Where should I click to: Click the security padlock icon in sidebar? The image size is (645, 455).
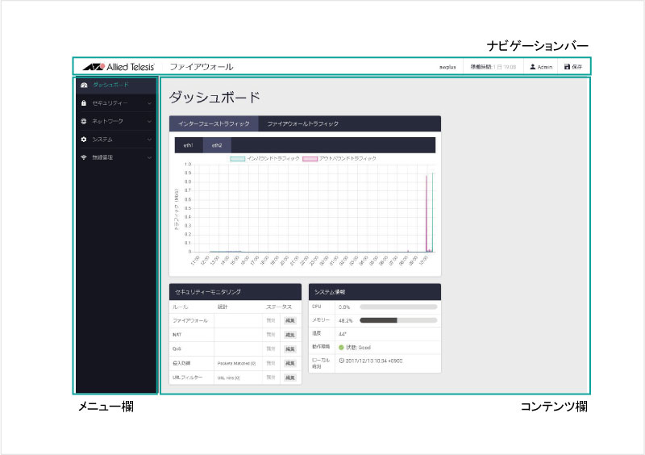tap(84, 103)
